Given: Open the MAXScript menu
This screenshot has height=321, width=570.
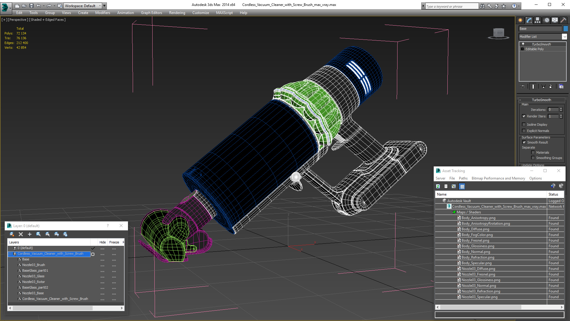Looking at the screenshot, I should pos(224,13).
